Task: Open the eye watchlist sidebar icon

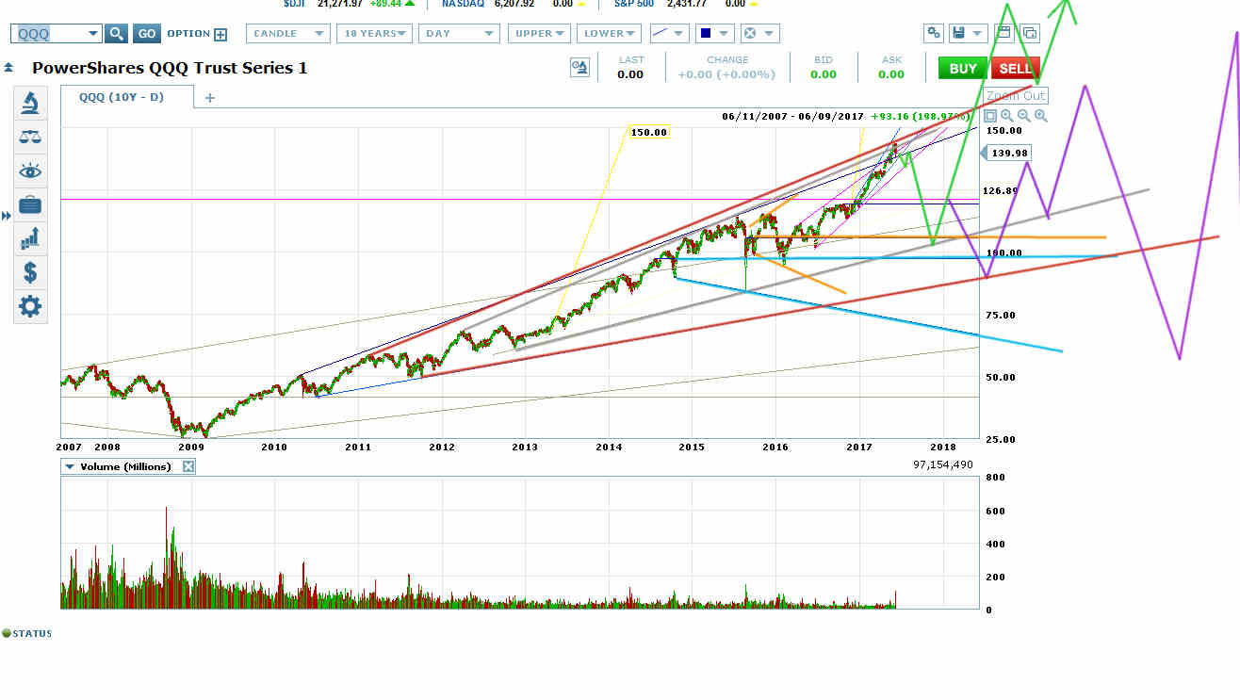Action: 30,171
